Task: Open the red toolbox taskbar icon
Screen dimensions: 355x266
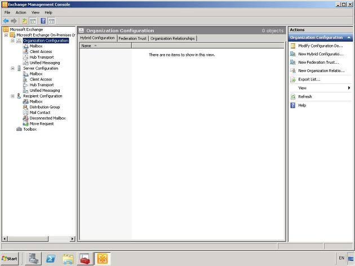Action: point(85,259)
